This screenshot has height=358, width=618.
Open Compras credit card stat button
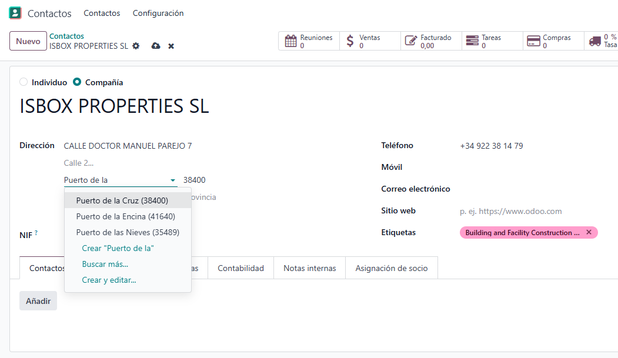[x=553, y=41]
